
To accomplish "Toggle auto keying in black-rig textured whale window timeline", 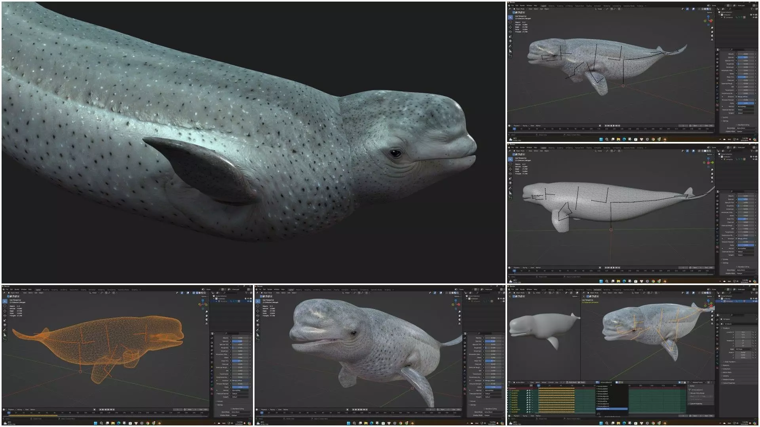I will (600, 126).
